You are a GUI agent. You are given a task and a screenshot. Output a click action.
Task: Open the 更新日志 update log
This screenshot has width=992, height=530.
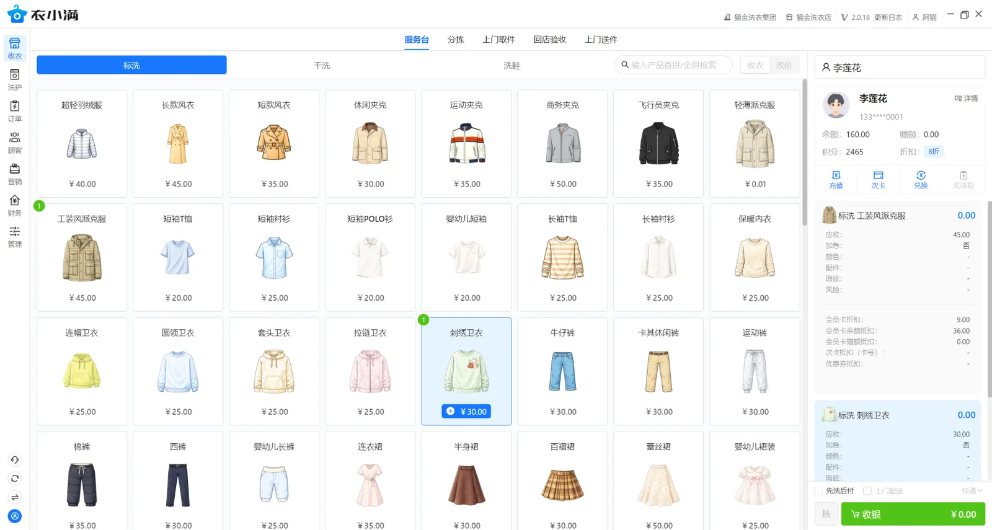888,17
